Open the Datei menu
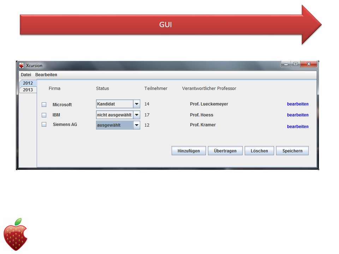This screenshot has height=254, width=339. pyautogui.click(x=26, y=75)
